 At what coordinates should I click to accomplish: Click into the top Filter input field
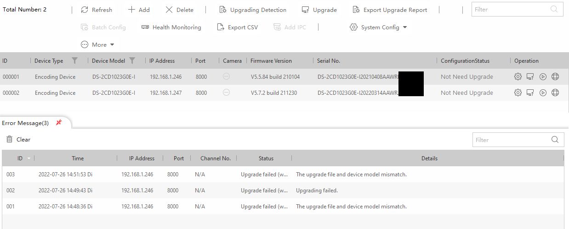coord(510,10)
